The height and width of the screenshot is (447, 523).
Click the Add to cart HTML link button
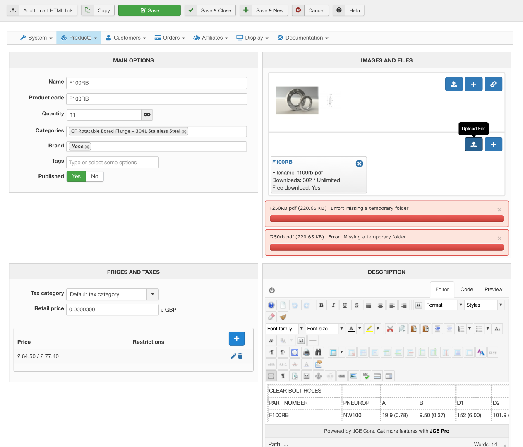point(42,10)
